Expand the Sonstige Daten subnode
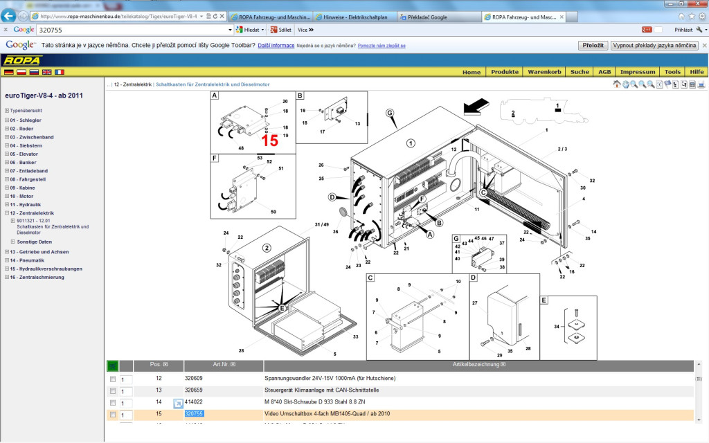 [x=12, y=242]
